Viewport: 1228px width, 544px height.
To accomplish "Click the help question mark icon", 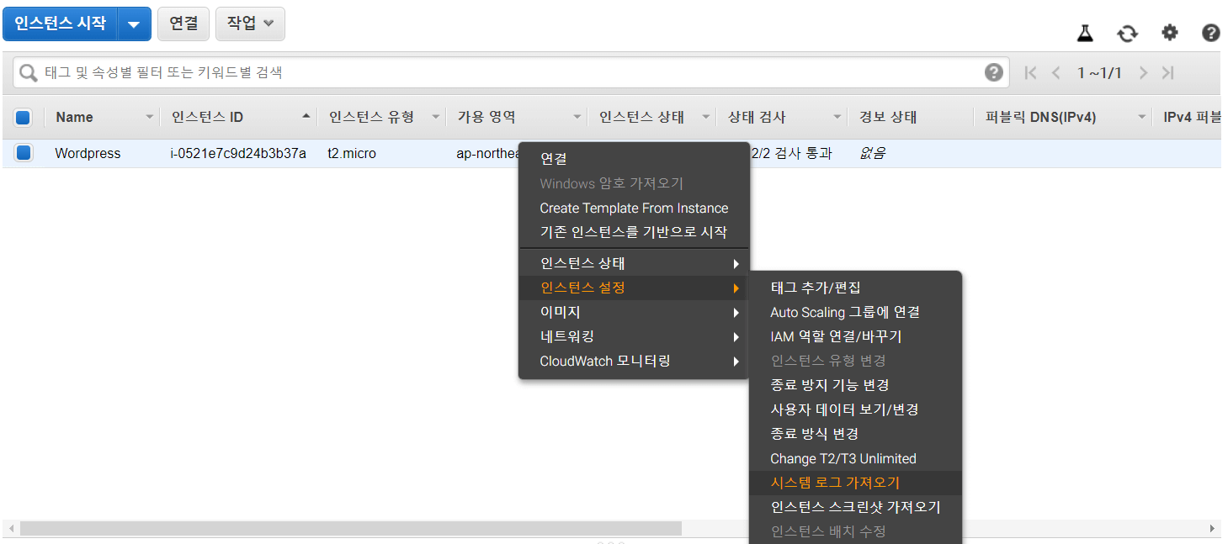I will click(1210, 33).
